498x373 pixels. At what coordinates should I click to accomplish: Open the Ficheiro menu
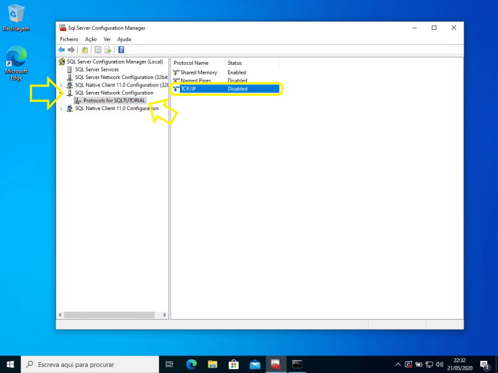[69, 39]
